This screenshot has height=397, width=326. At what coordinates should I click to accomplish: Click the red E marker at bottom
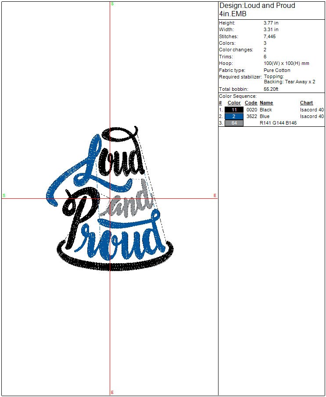(112, 392)
